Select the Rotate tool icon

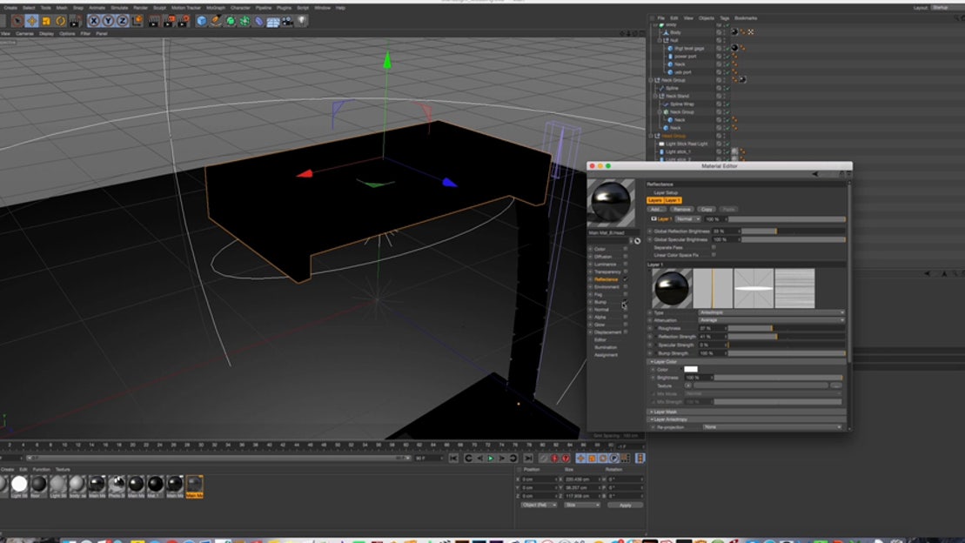coord(58,20)
